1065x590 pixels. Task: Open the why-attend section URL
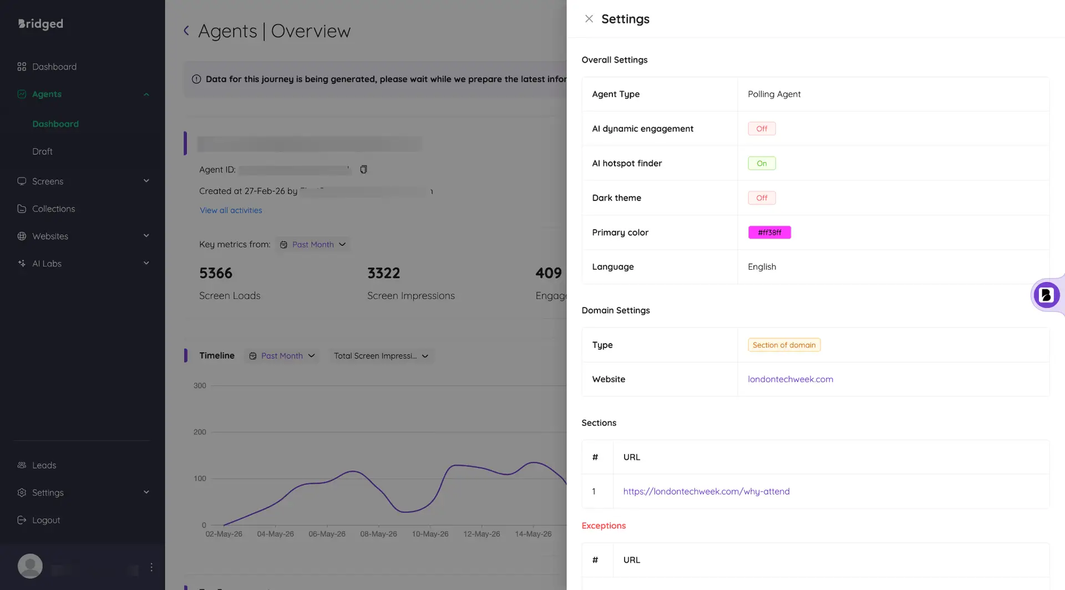(x=706, y=492)
